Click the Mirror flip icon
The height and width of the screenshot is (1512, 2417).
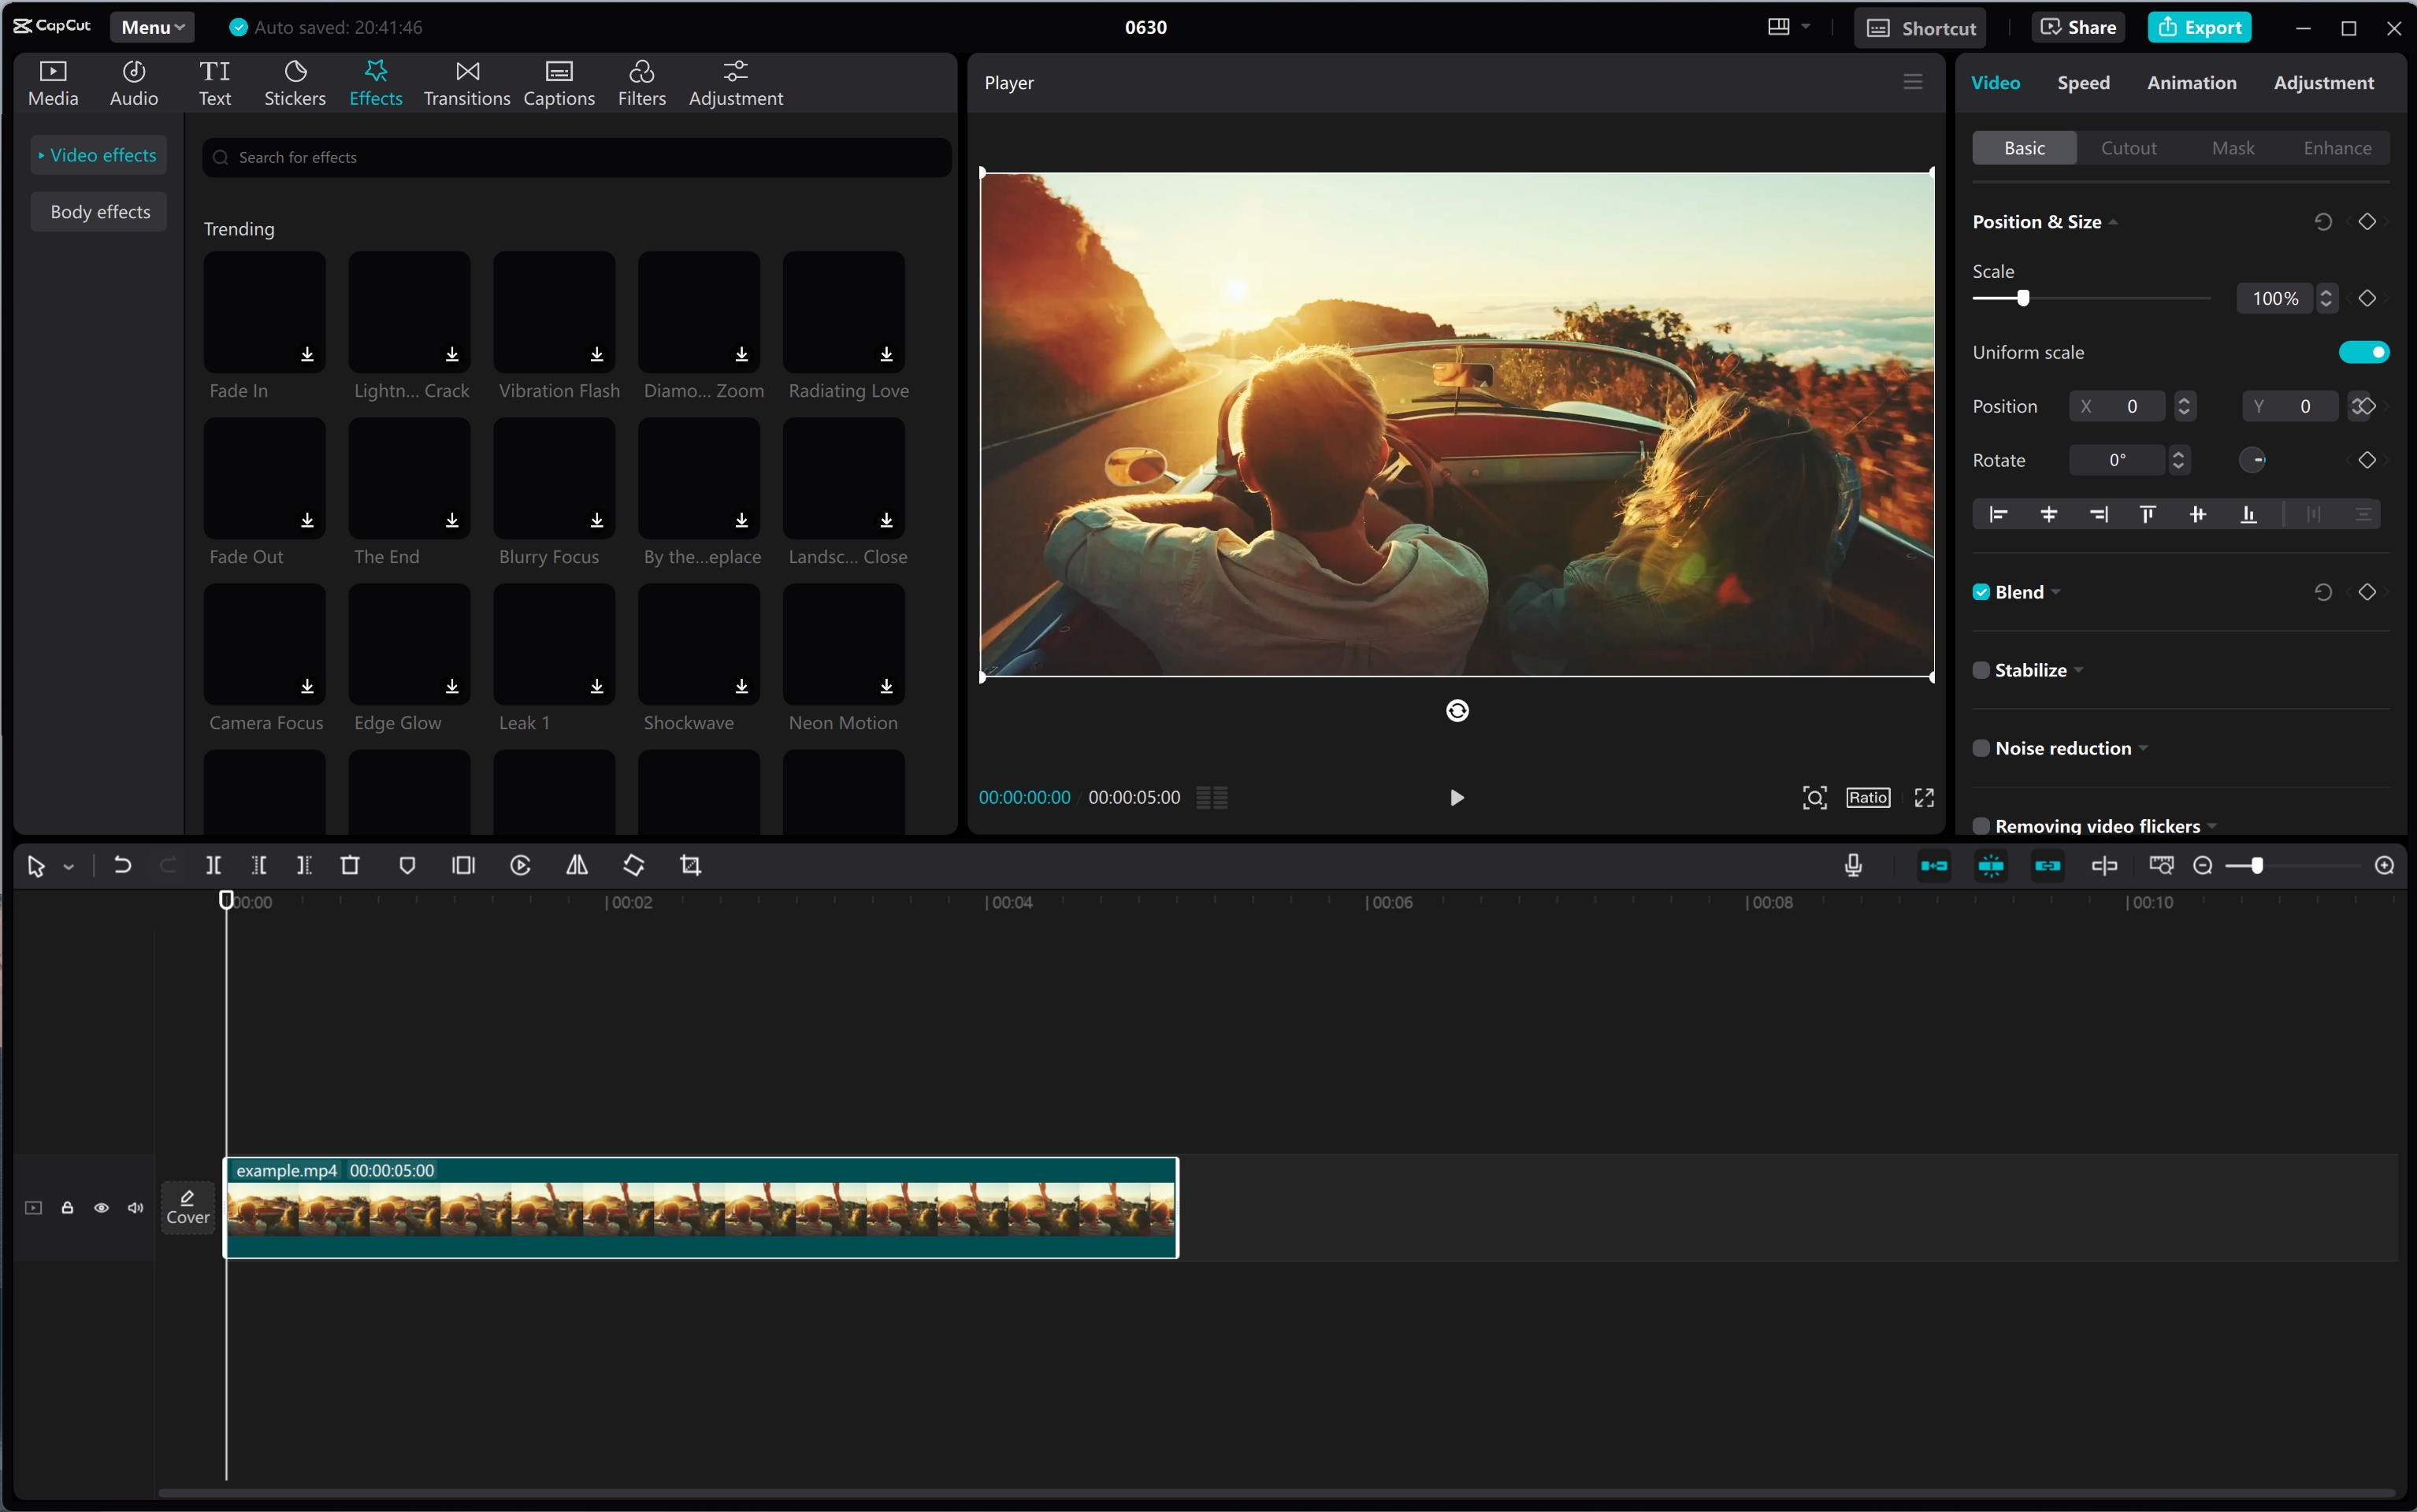(x=577, y=866)
